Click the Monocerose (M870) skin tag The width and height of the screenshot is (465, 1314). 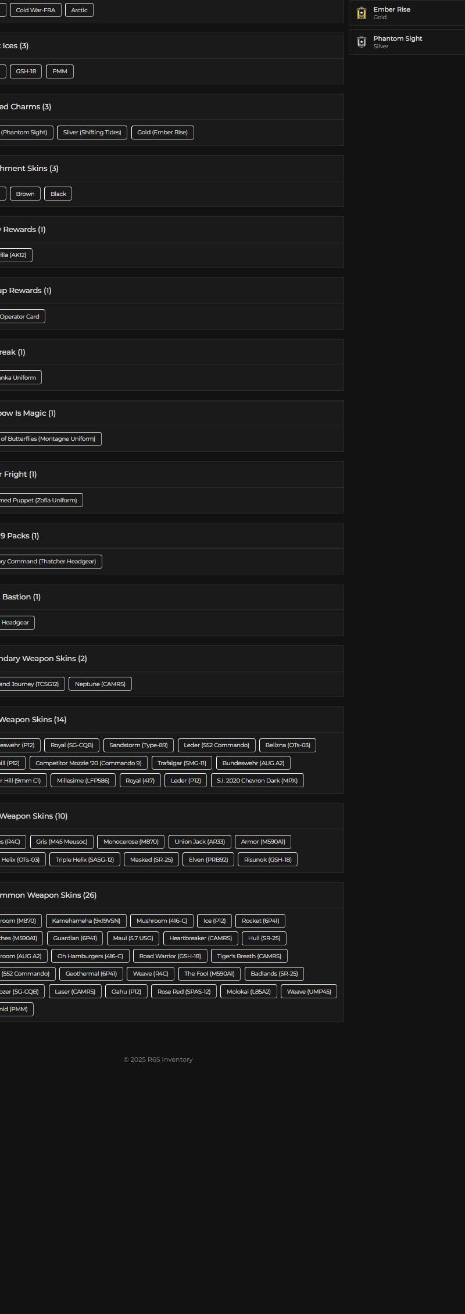[x=131, y=841]
